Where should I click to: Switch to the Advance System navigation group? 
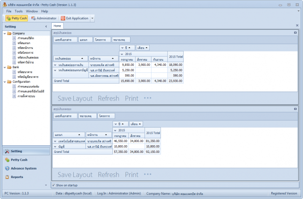click(x=26, y=169)
